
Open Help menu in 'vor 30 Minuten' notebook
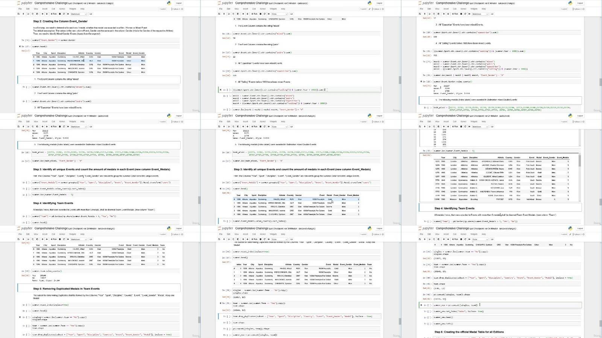[283, 234]
